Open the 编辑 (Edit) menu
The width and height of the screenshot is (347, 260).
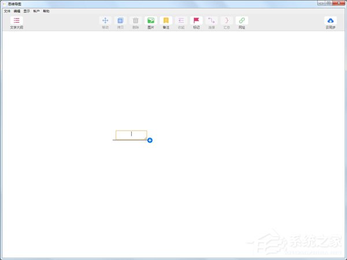pos(17,11)
